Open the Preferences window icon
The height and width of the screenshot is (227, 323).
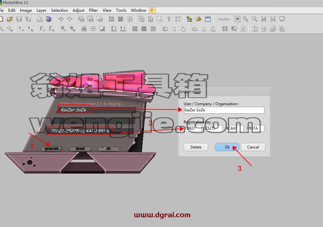[x=208, y=19]
